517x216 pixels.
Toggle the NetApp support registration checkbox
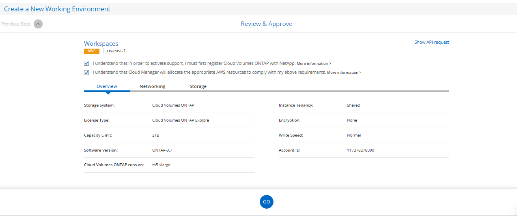[x=86, y=63]
